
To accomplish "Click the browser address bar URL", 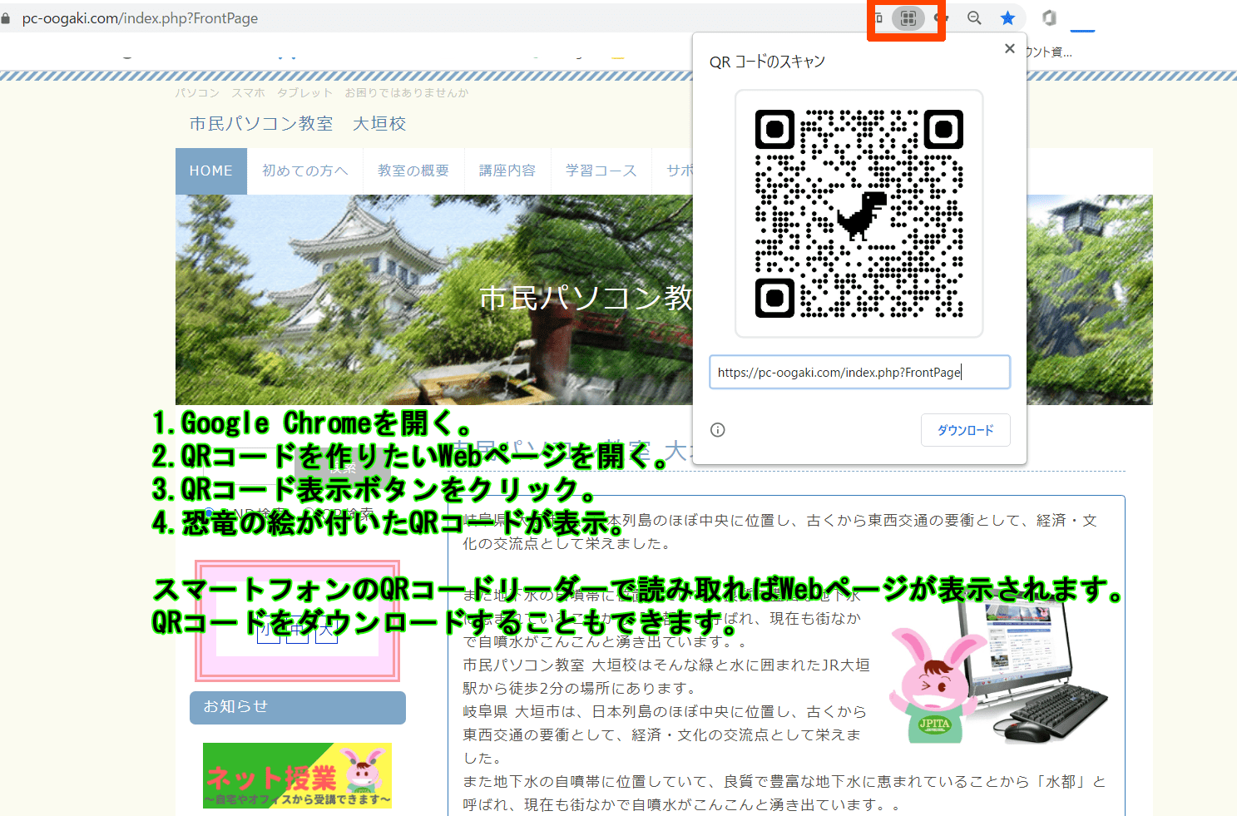I will coord(140,18).
